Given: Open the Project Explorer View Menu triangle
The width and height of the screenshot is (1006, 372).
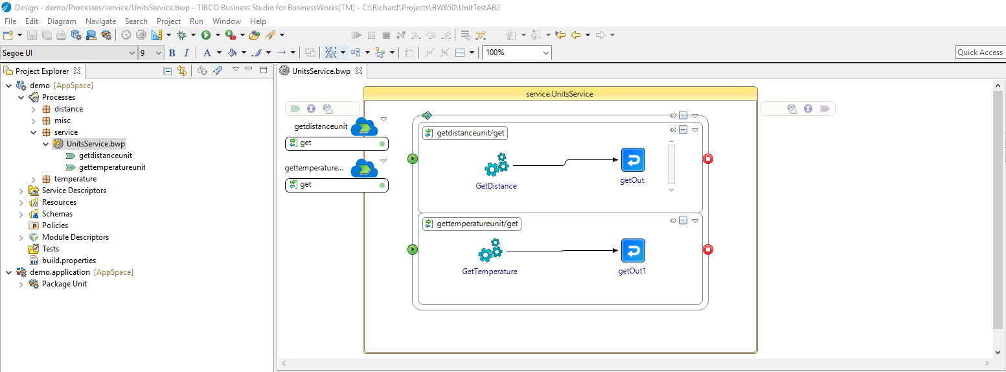Looking at the screenshot, I should 236,69.
